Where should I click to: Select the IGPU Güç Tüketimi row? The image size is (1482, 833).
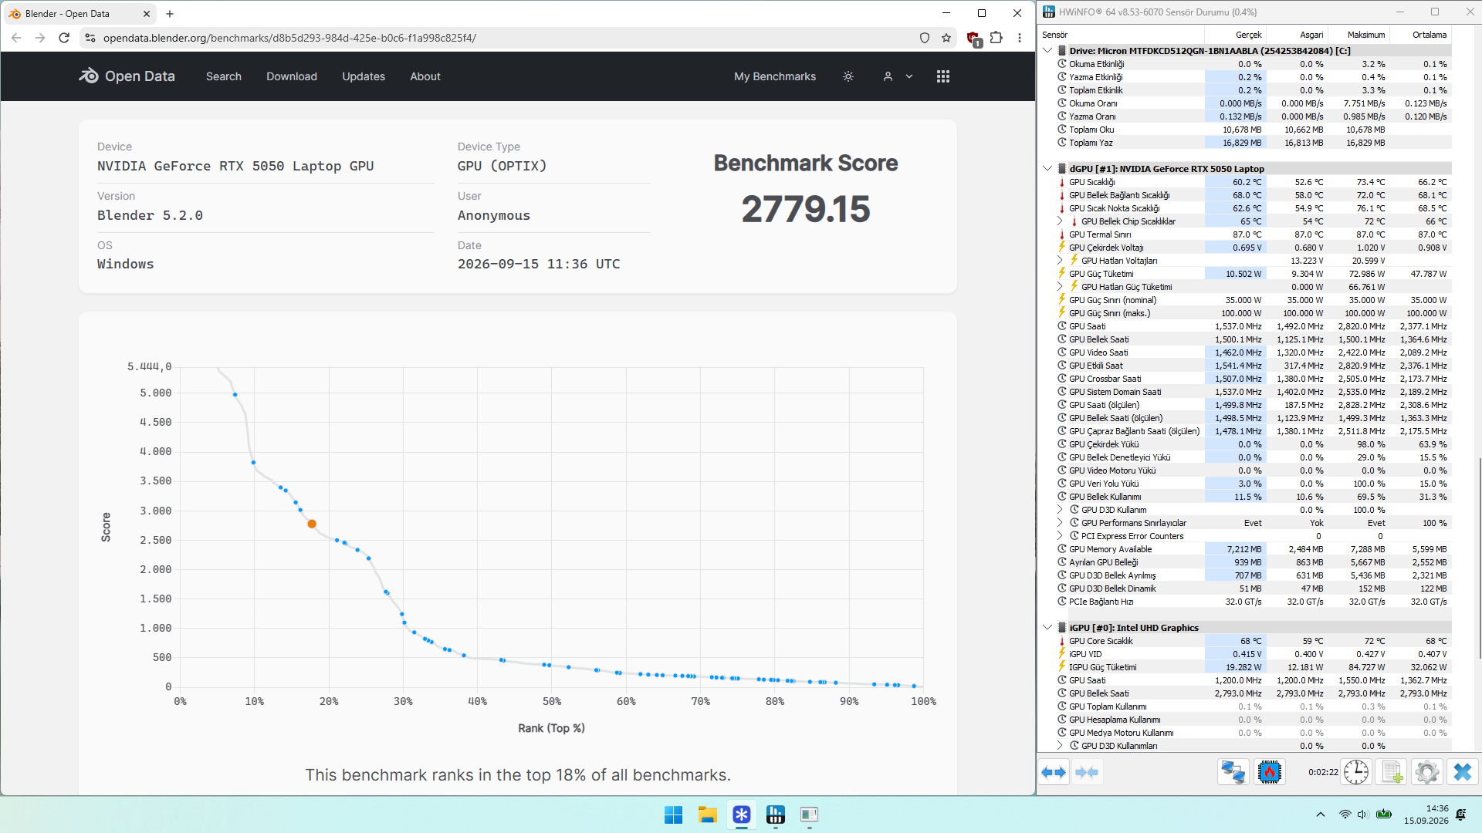point(1246,667)
